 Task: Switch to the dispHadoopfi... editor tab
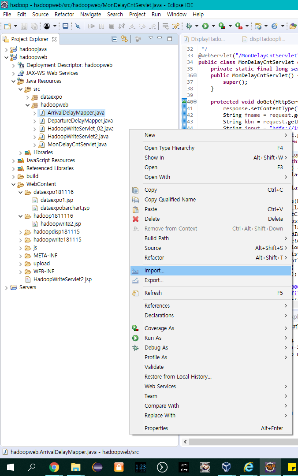pyautogui.click(x=264, y=39)
